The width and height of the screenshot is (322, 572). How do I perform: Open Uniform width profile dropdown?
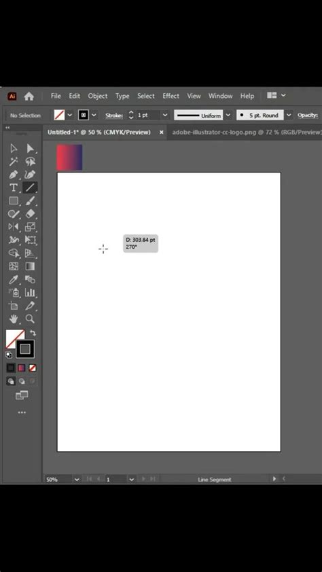(228, 115)
